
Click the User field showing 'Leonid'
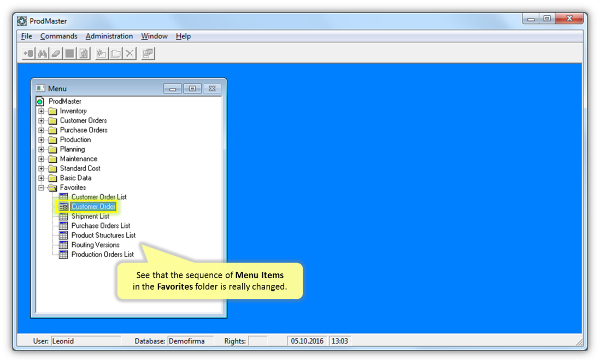pos(86,341)
